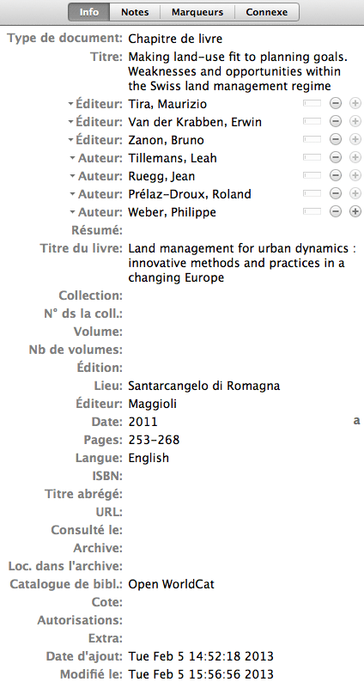Screen dimensions: 364x688
Task: Remove author Weber, Philippe with minus icon
Action: click(336, 212)
